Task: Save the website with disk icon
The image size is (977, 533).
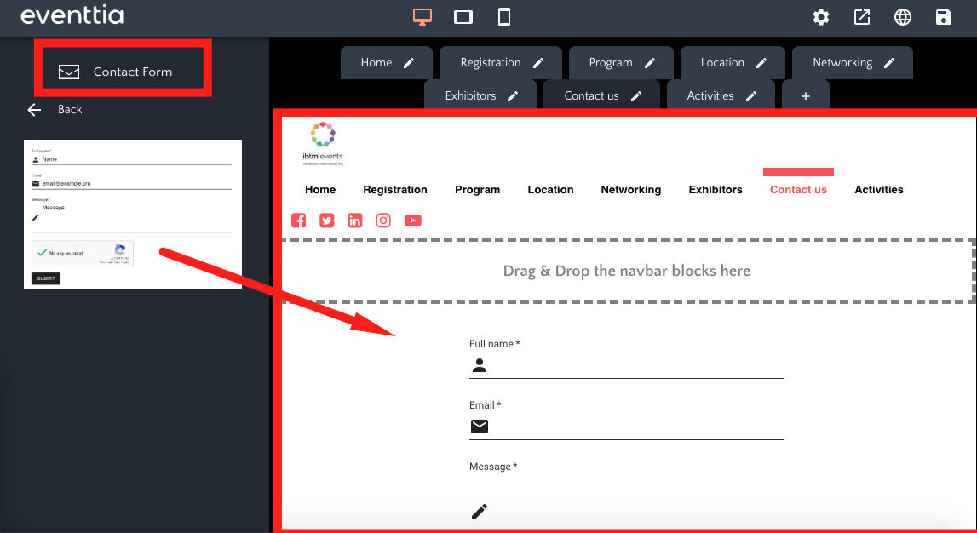Action: pyautogui.click(x=943, y=17)
